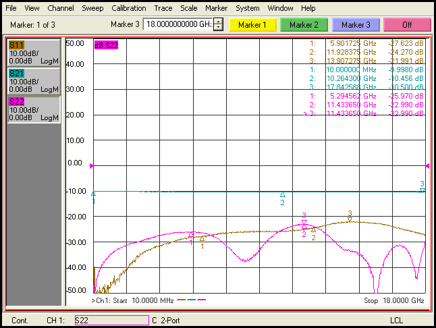Viewport: 436px width, 328px height.
Task: Click the S21 marker 2 readout 10.264300 GHz
Action: click(351, 78)
